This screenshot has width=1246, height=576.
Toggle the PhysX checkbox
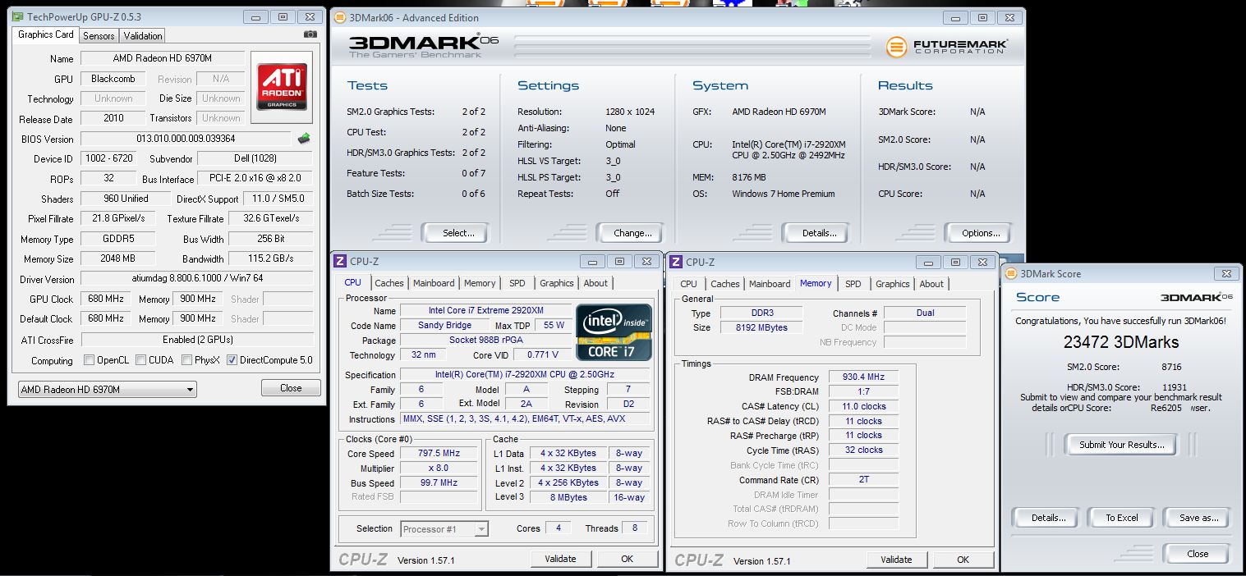tap(187, 360)
